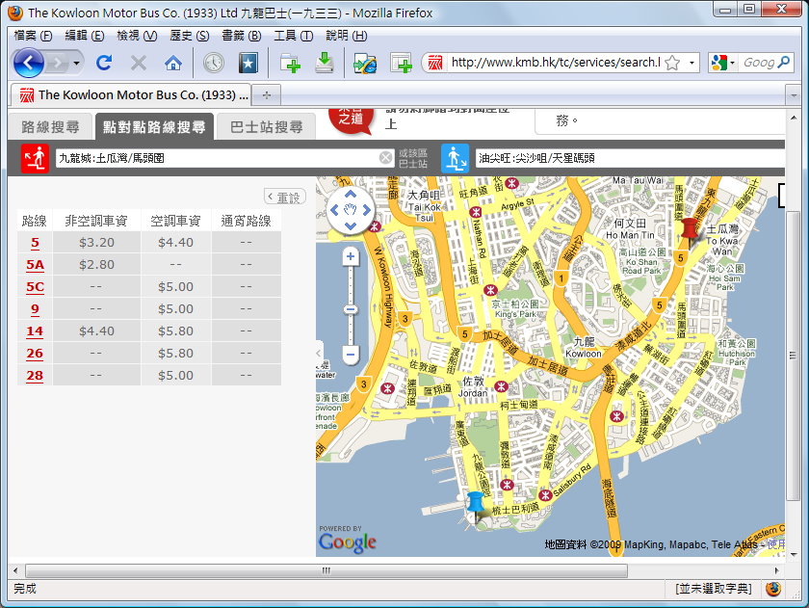Pan the map left with arrow
809x608 pixels.
(x=334, y=210)
